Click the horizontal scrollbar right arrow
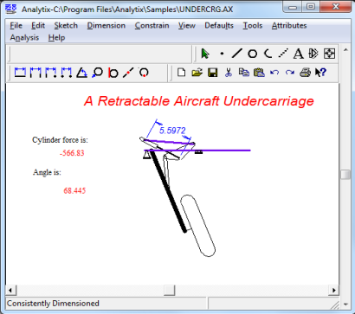Screen dimensions: 355x314 (x=334, y=290)
